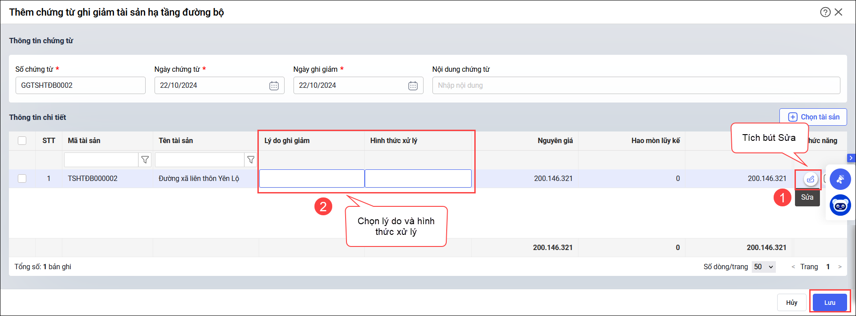Open the megaphone announcements icon

pyautogui.click(x=840, y=179)
